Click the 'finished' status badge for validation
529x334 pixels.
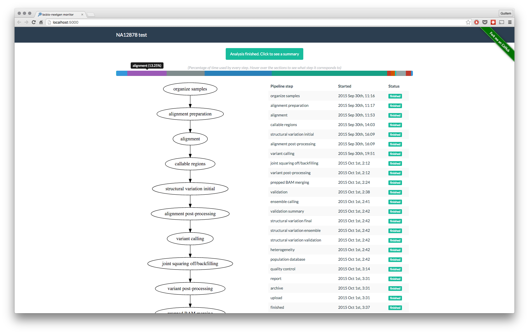pyautogui.click(x=394, y=192)
